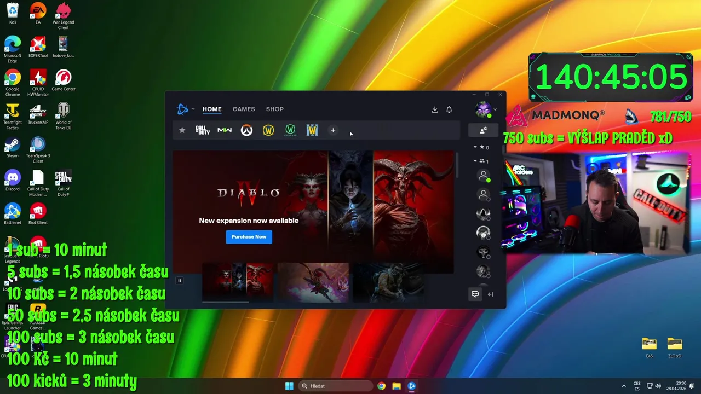
Task: Open File Explorer from taskbar
Action: [397, 386]
